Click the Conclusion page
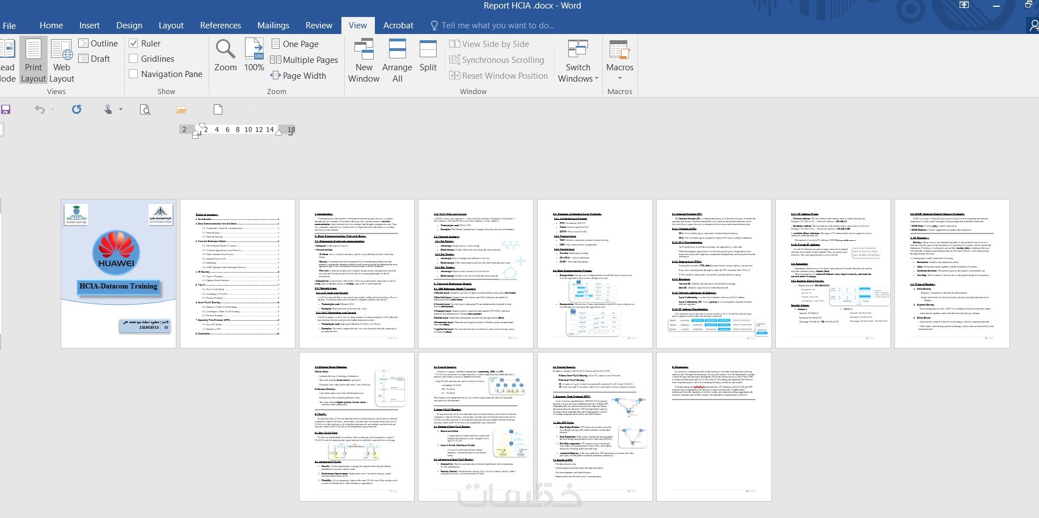The image size is (1039, 518). 714,427
